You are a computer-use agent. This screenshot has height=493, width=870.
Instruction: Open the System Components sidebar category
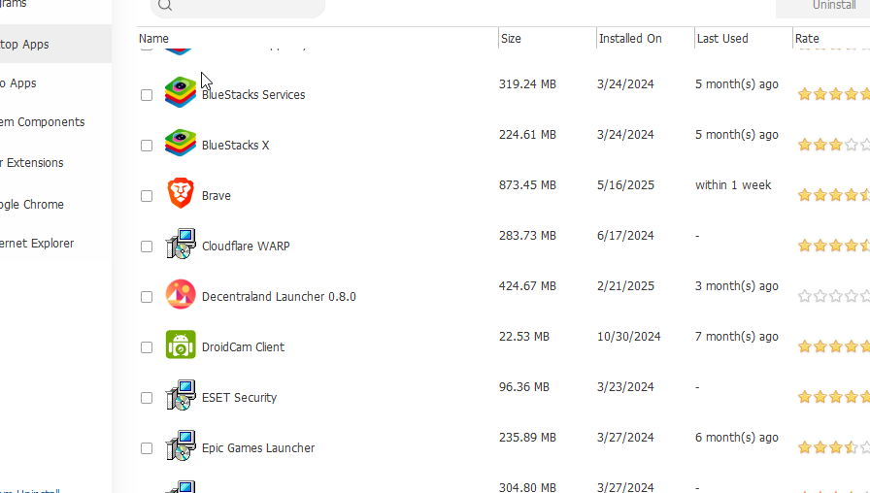click(x=42, y=122)
